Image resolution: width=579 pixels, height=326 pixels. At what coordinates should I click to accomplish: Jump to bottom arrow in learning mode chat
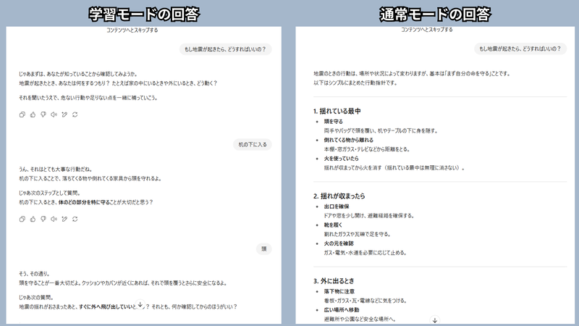[x=140, y=304]
